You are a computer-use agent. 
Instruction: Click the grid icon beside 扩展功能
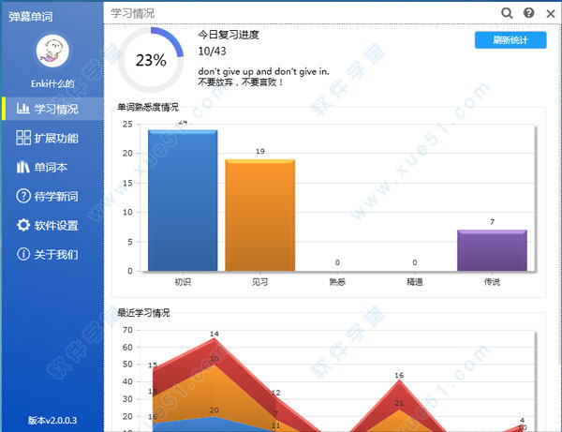[23, 138]
